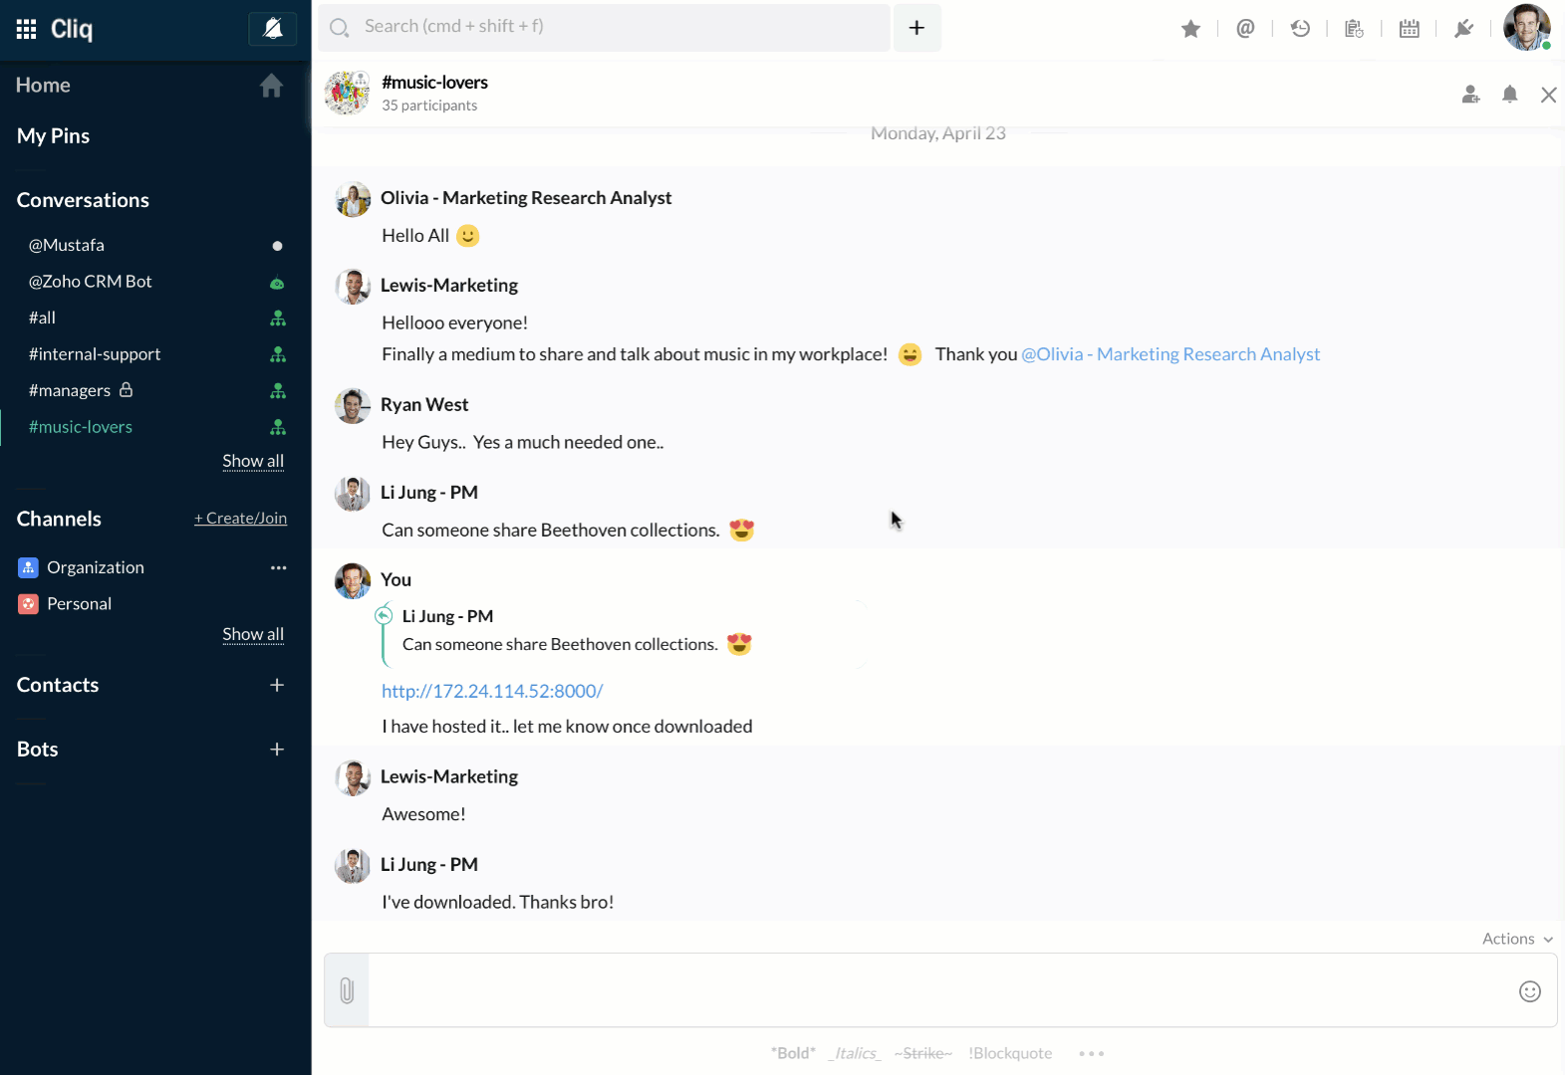The height and width of the screenshot is (1075, 1565).
Task: Click the Create/Join channel link
Action: tap(240, 519)
